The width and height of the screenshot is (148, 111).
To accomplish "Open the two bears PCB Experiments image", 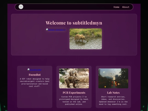I will [74, 78].
